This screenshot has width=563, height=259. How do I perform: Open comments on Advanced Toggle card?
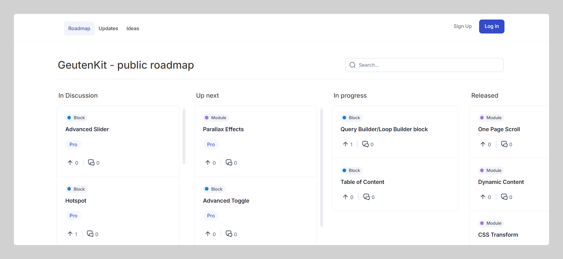229,234
